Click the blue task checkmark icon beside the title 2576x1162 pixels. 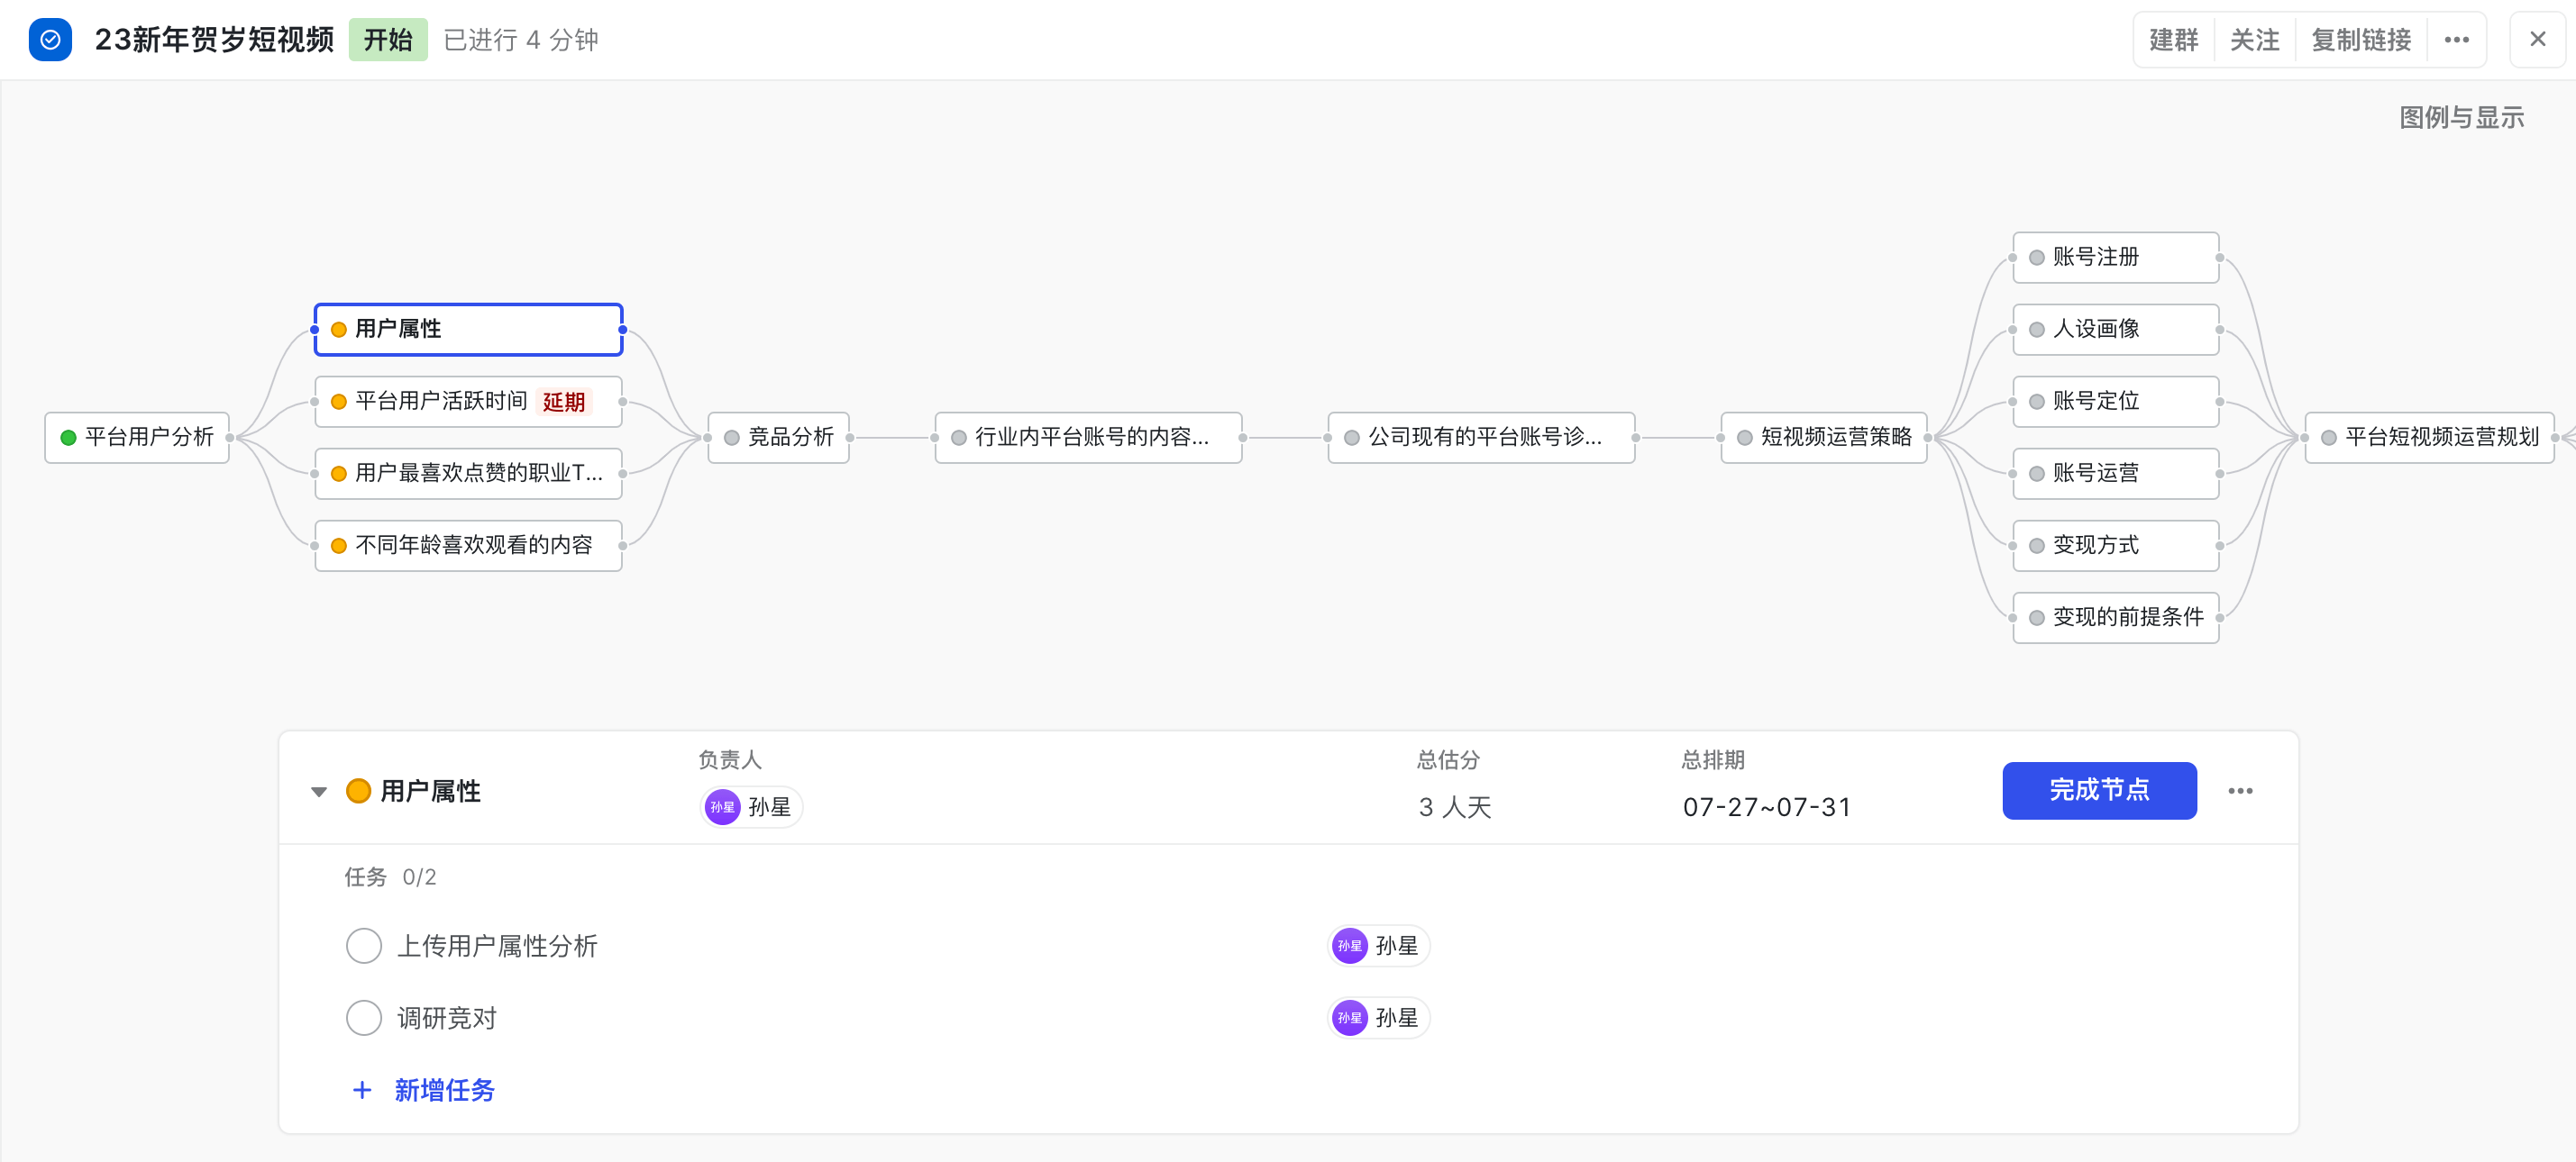point(50,40)
